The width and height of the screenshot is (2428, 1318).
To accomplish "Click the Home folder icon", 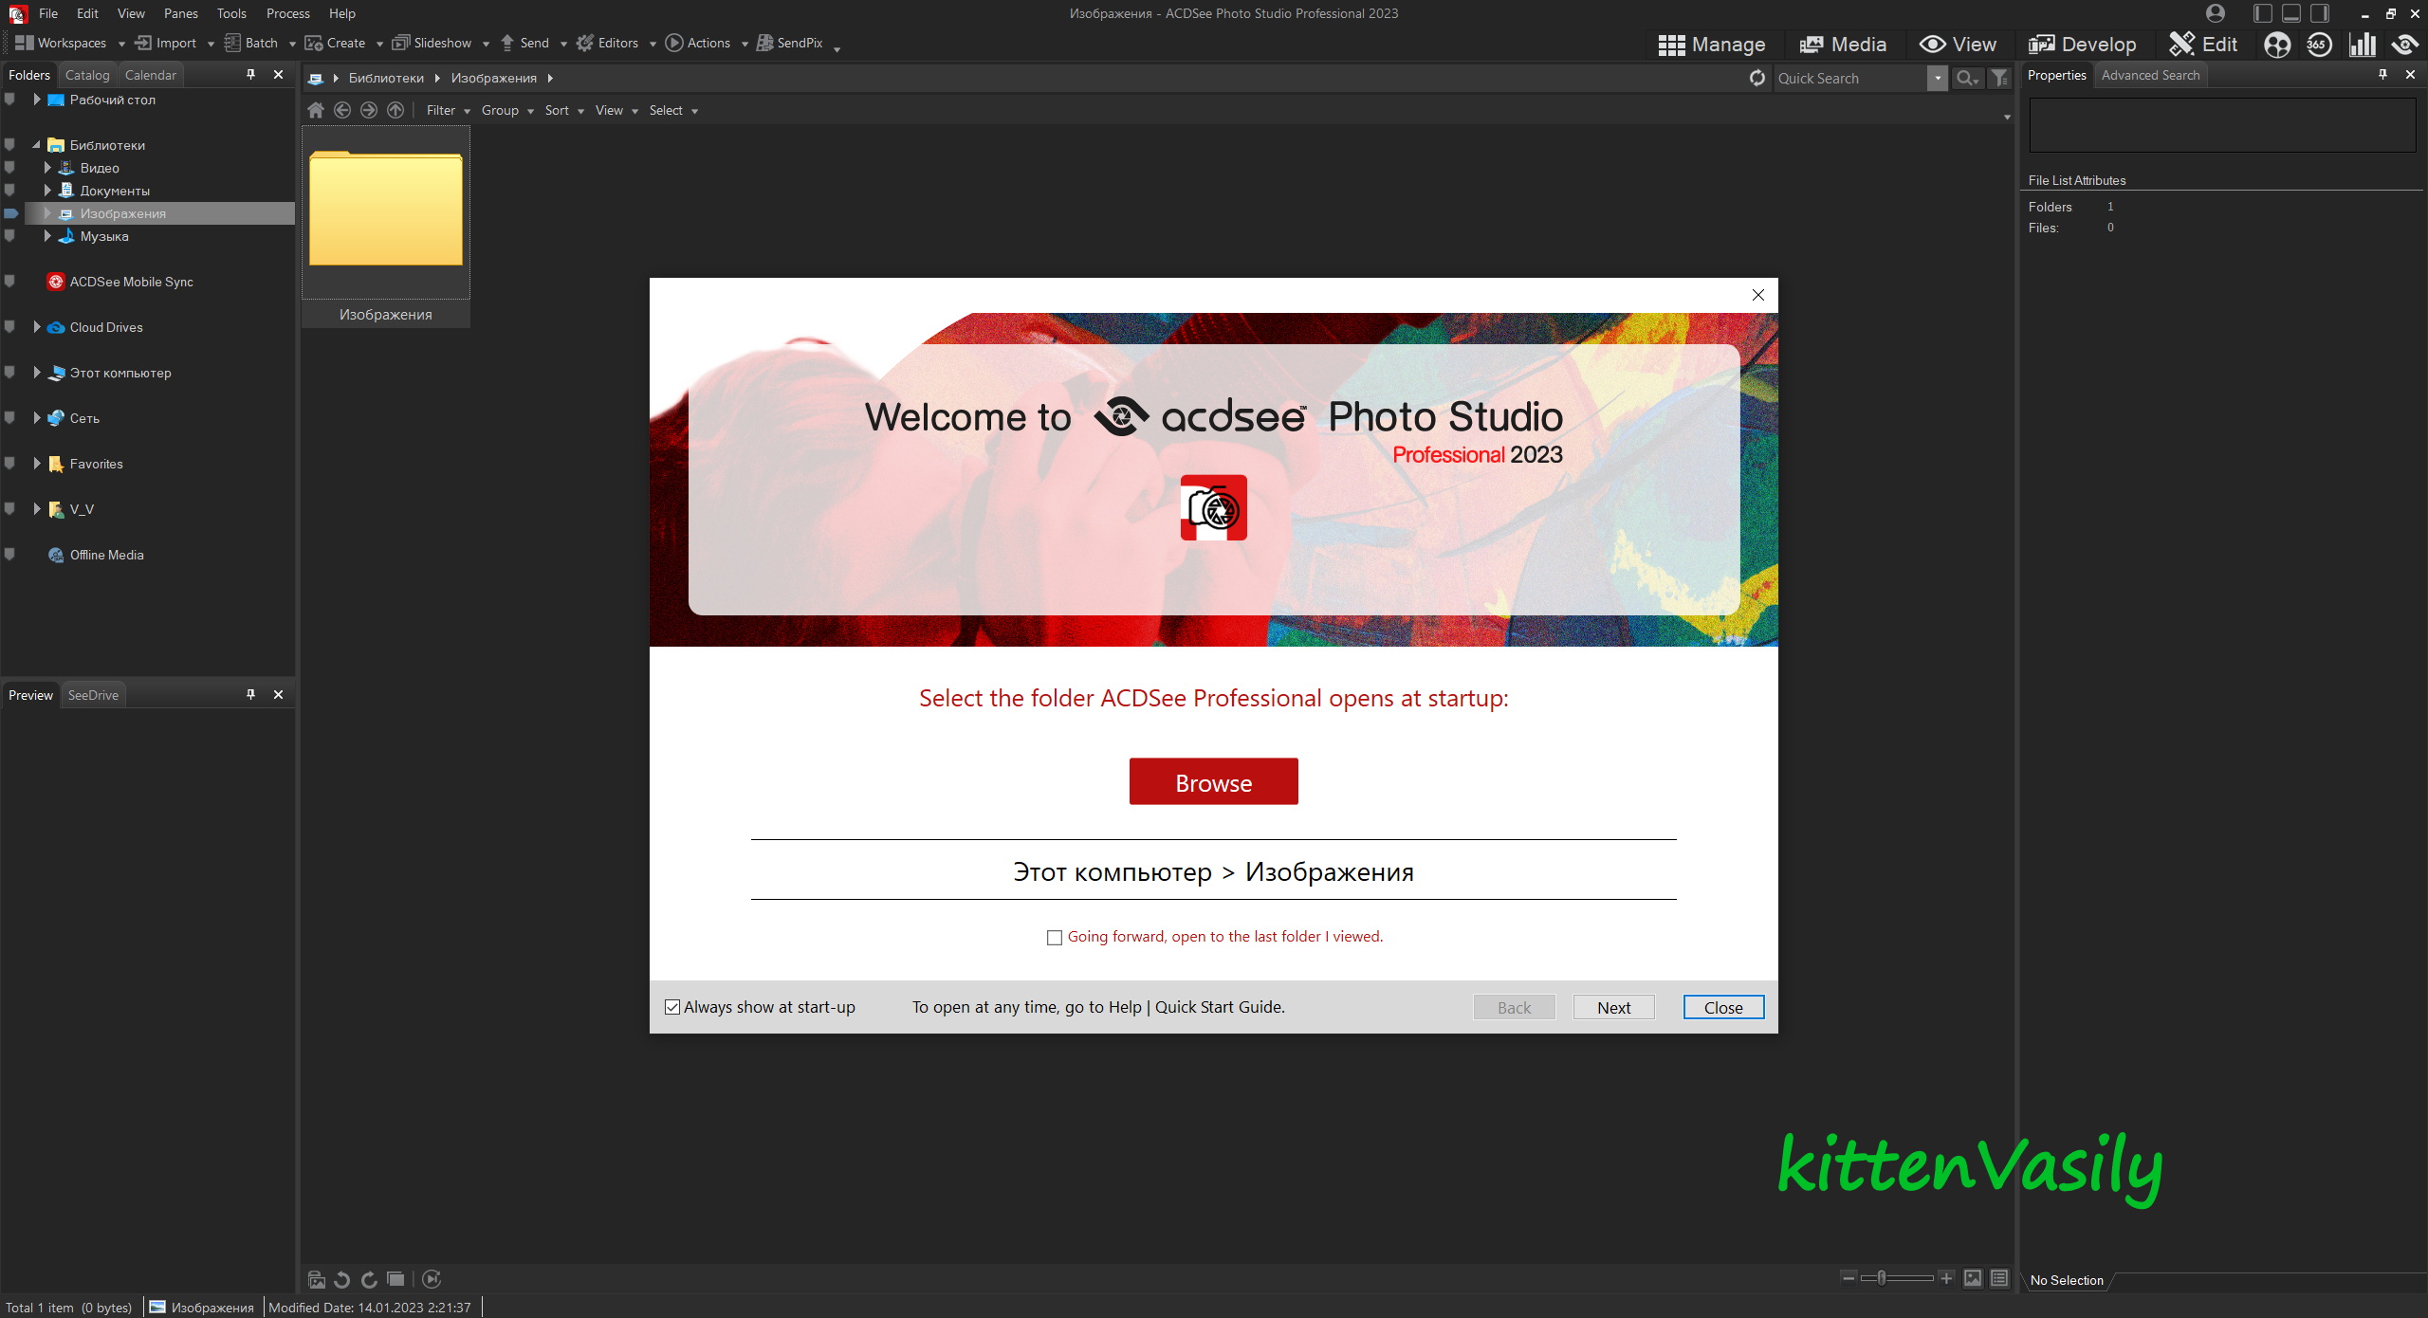I will [316, 110].
